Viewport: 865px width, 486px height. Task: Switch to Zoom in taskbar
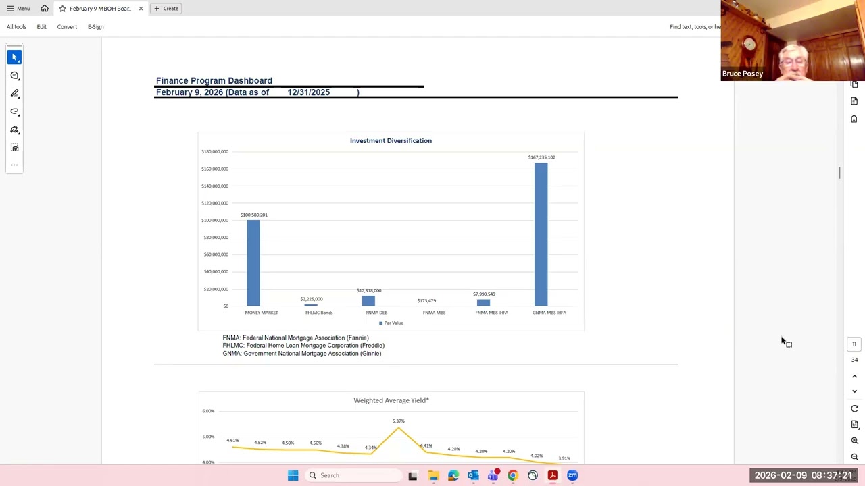click(572, 475)
